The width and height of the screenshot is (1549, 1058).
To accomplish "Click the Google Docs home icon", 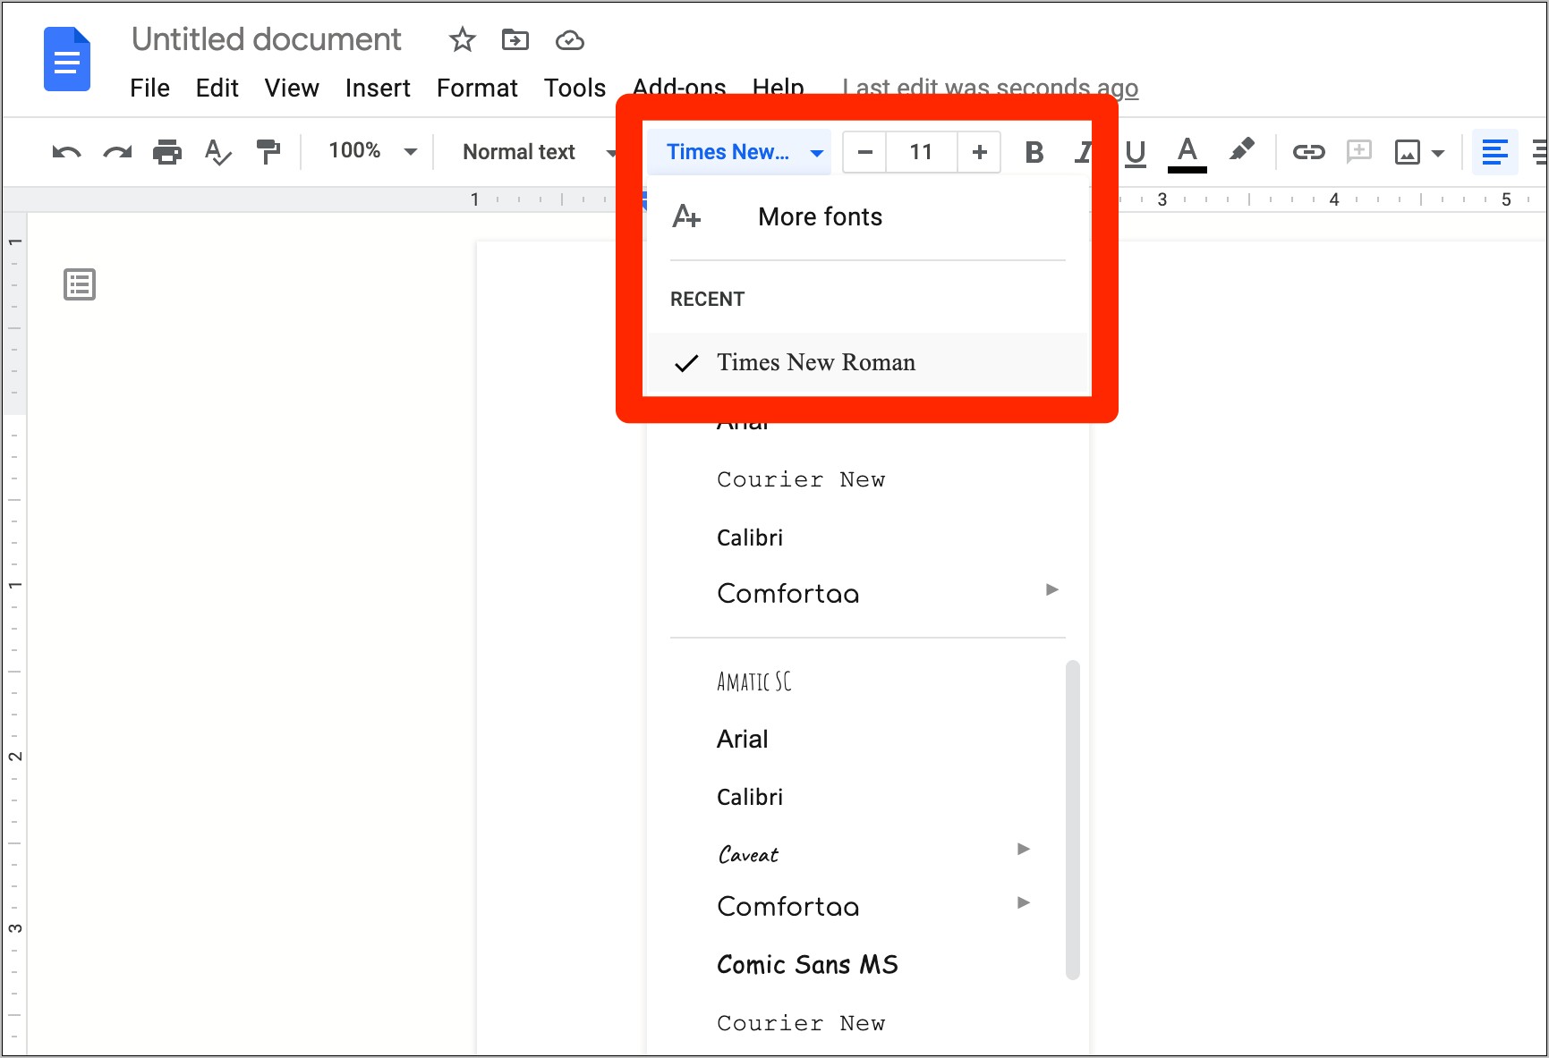I will pos(67,59).
